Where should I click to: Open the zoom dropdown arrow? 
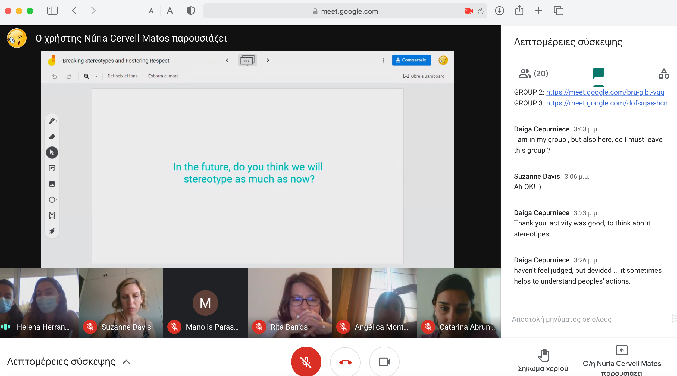(96, 77)
